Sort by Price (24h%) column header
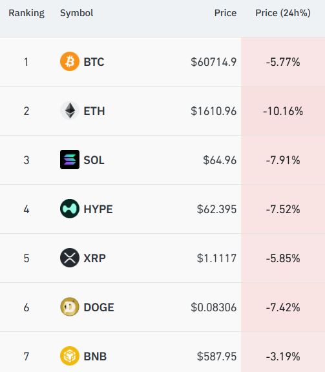The image size is (325, 372). (283, 13)
